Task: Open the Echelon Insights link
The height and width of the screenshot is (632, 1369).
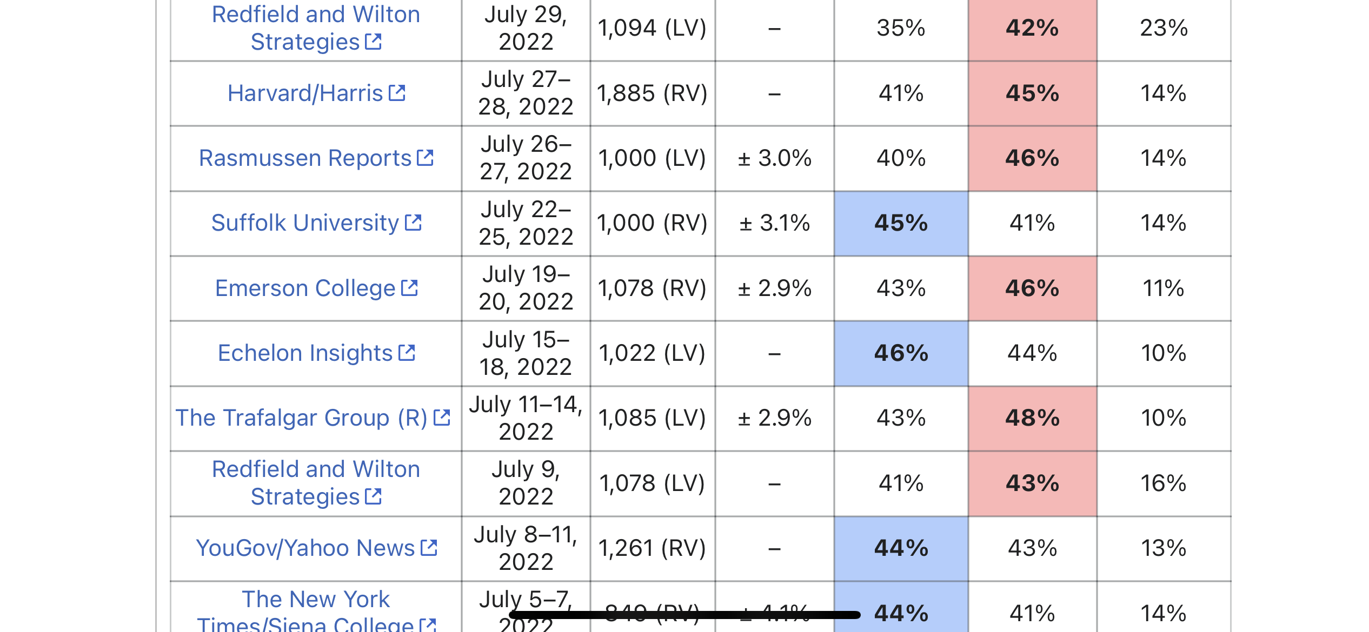Action: [x=305, y=353]
